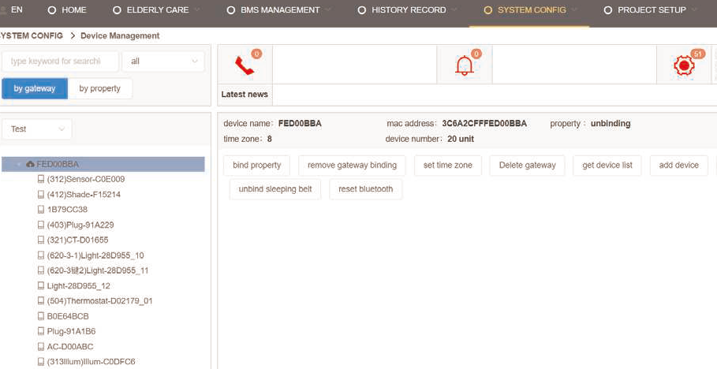Select (312)Sensor-C0E009 in device tree
This screenshot has height=369, width=717.
tap(85, 179)
